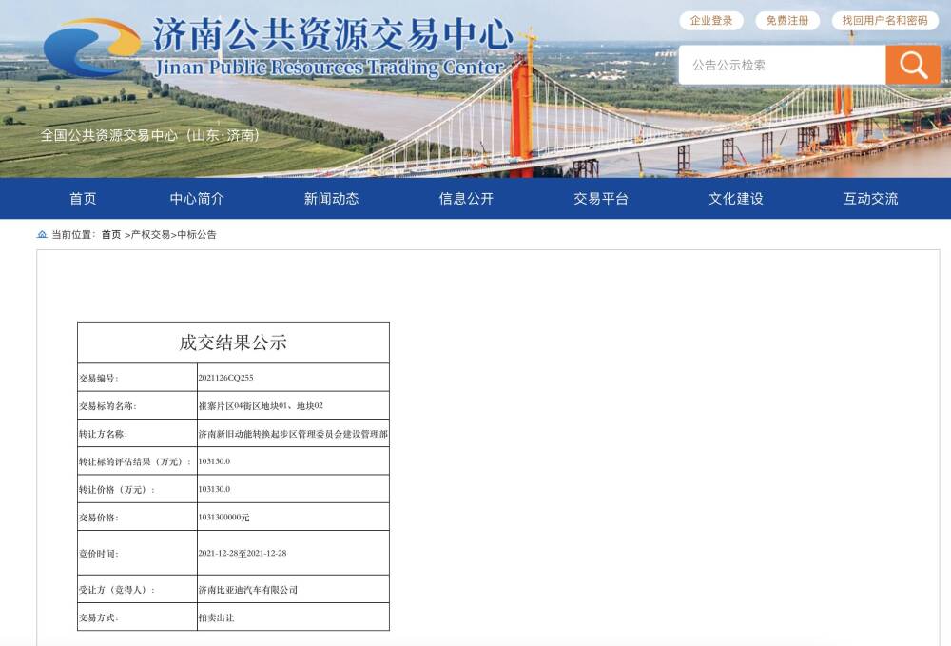Go to 首页 in the navigation bar
Viewport: 951px width, 646px height.
pyautogui.click(x=83, y=199)
